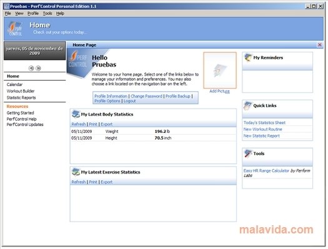Open Easy HR Range Calculator tool
The image size is (328, 249).
[266, 170]
